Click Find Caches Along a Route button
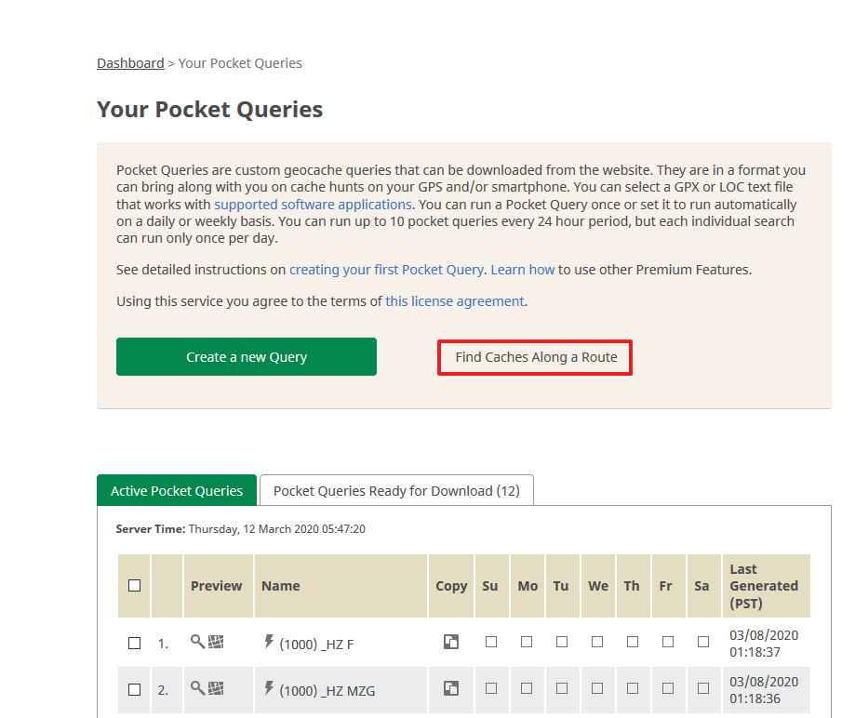The width and height of the screenshot is (855, 718). pyautogui.click(x=535, y=358)
